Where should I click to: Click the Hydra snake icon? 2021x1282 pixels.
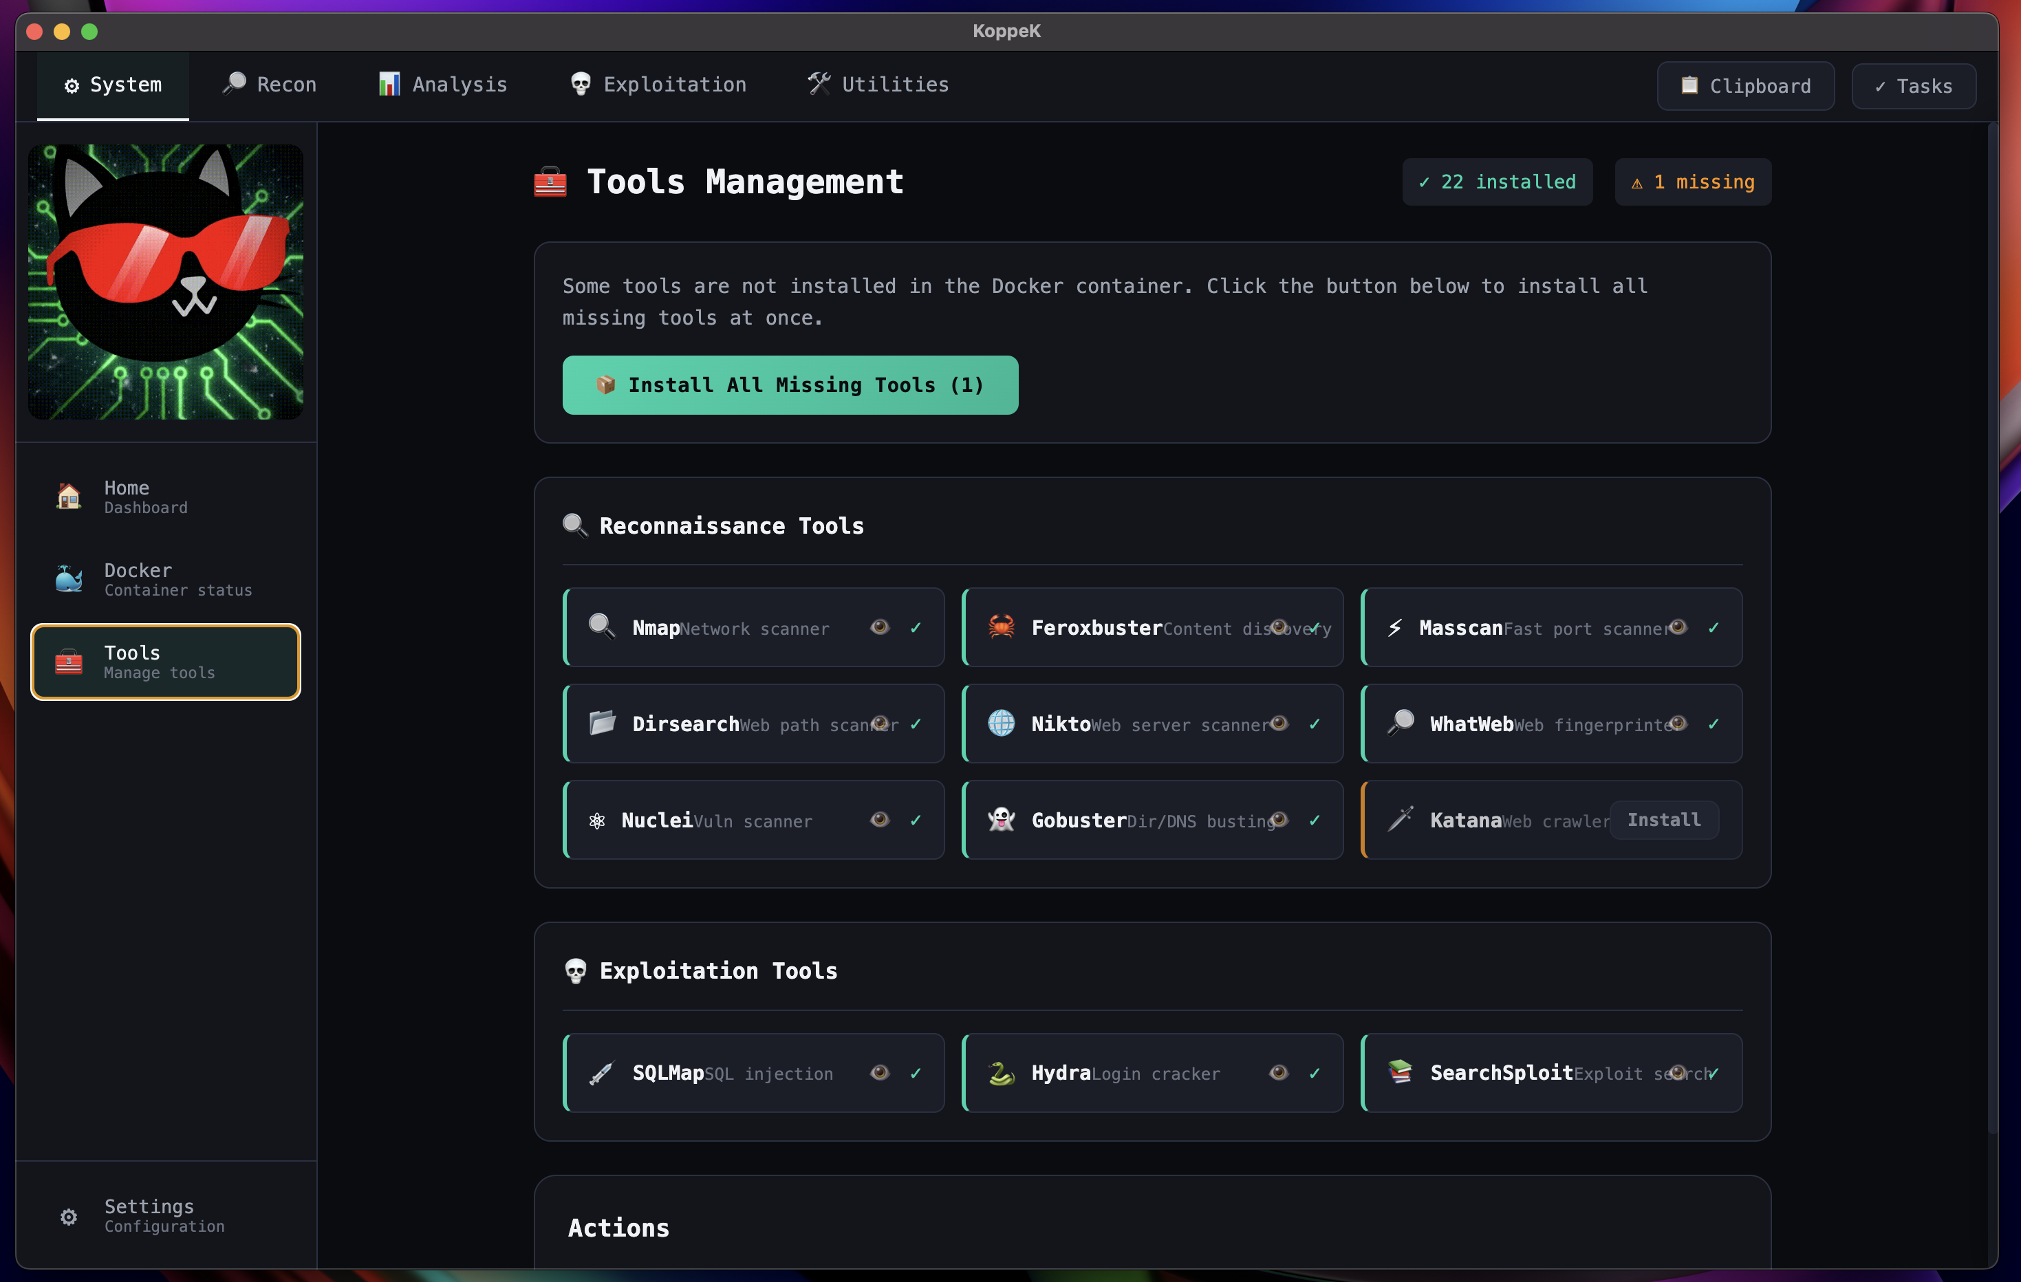pos(1000,1072)
